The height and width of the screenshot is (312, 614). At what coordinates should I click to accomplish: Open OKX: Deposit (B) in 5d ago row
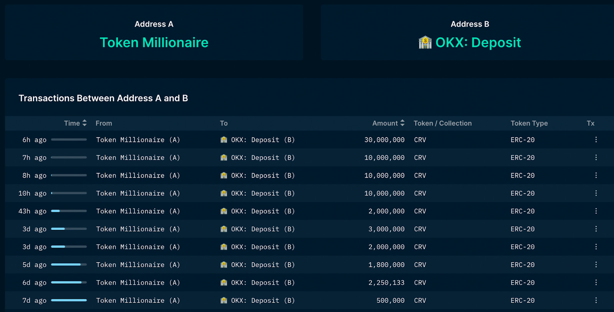[263, 264]
